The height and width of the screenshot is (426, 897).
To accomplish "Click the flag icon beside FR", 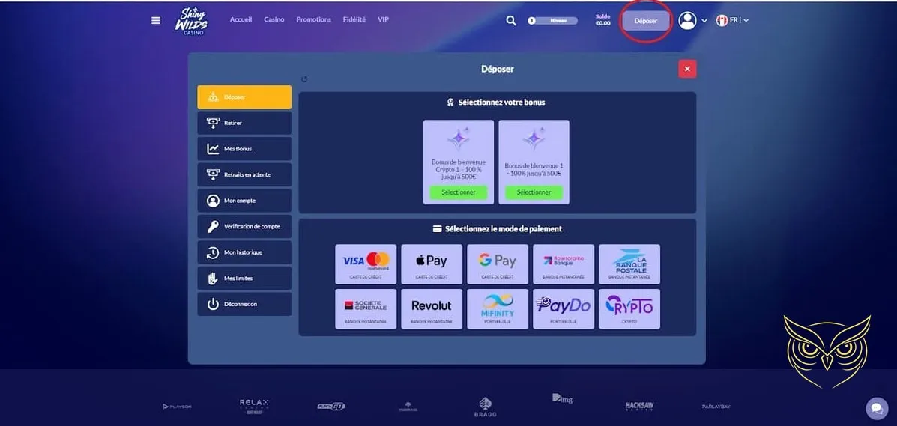I will click(x=722, y=20).
